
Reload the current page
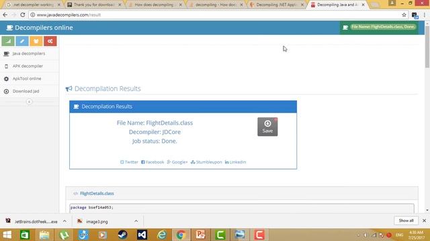coord(22,15)
